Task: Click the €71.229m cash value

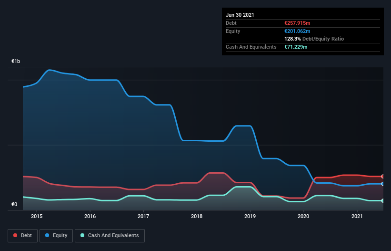Action: pyautogui.click(x=296, y=47)
